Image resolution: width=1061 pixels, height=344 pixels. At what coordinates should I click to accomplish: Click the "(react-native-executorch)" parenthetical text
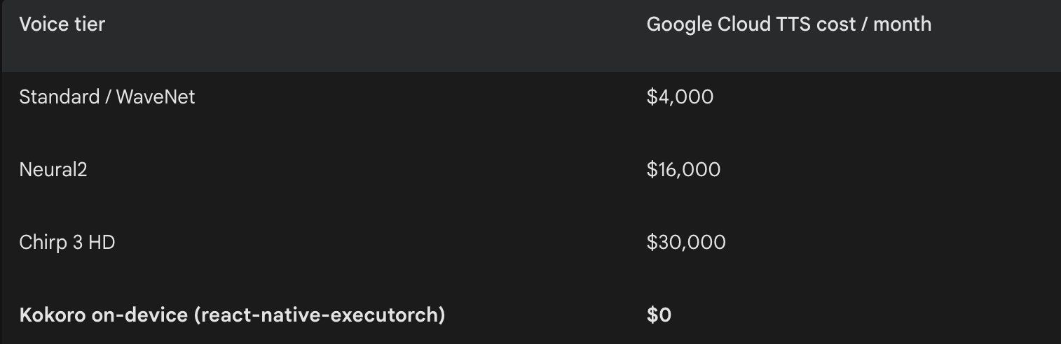point(319,315)
